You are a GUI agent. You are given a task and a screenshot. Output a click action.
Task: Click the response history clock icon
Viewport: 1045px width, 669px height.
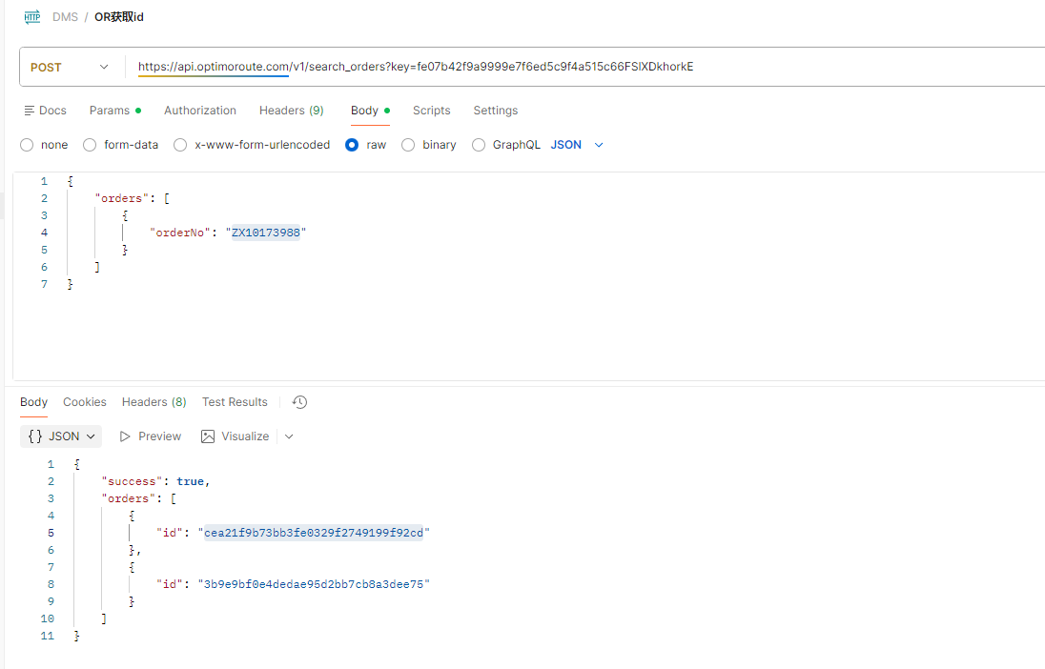(x=299, y=402)
